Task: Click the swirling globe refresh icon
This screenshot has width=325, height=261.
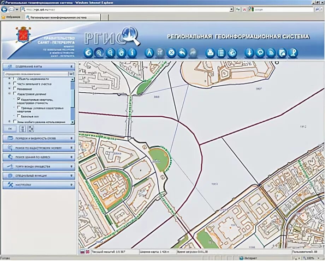Action: [x=232, y=53]
